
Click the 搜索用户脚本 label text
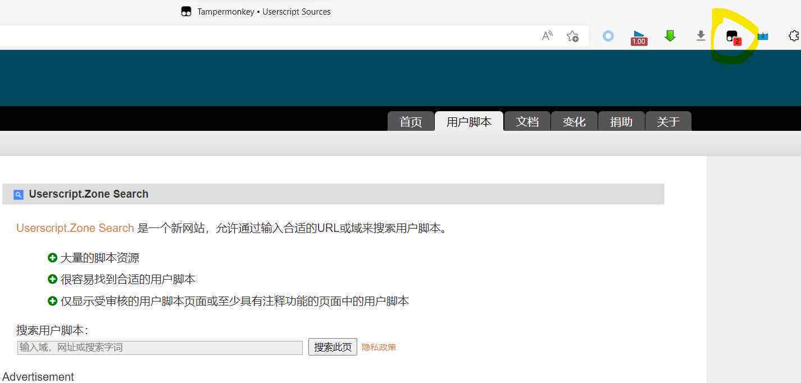tap(52, 330)
